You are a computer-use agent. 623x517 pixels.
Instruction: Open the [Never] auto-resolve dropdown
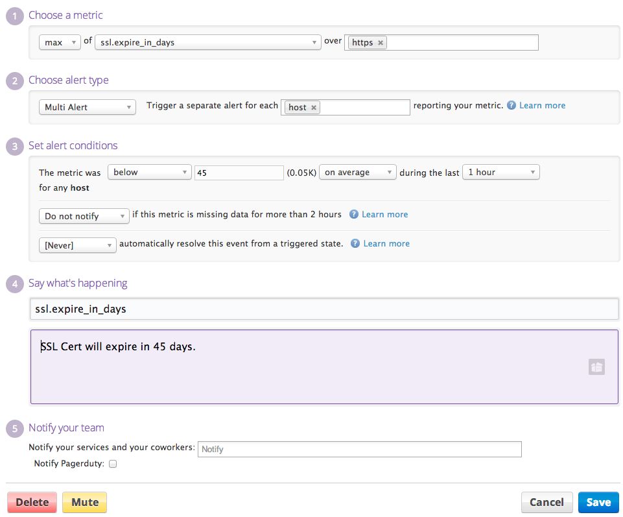78,245
